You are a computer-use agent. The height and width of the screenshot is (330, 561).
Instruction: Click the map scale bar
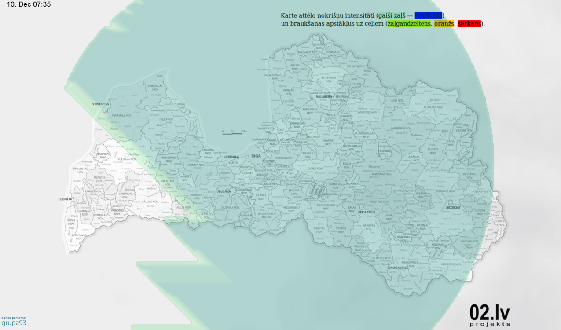tap(233, 132)
